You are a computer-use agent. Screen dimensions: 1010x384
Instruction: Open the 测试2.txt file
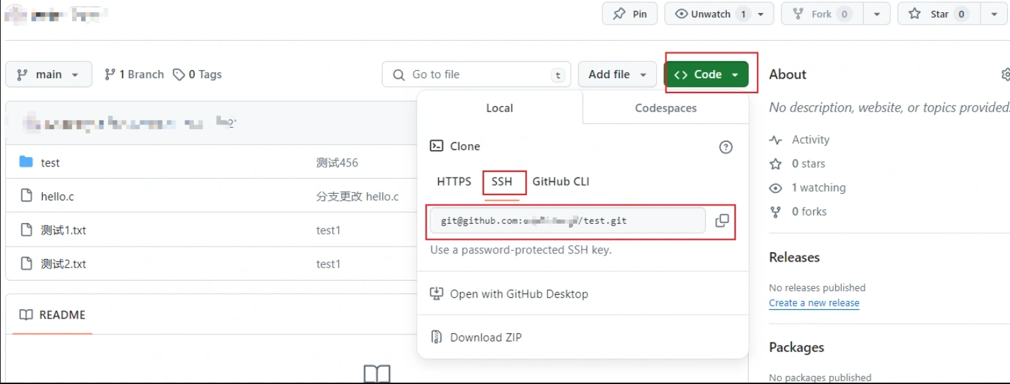tap(63, 264)
